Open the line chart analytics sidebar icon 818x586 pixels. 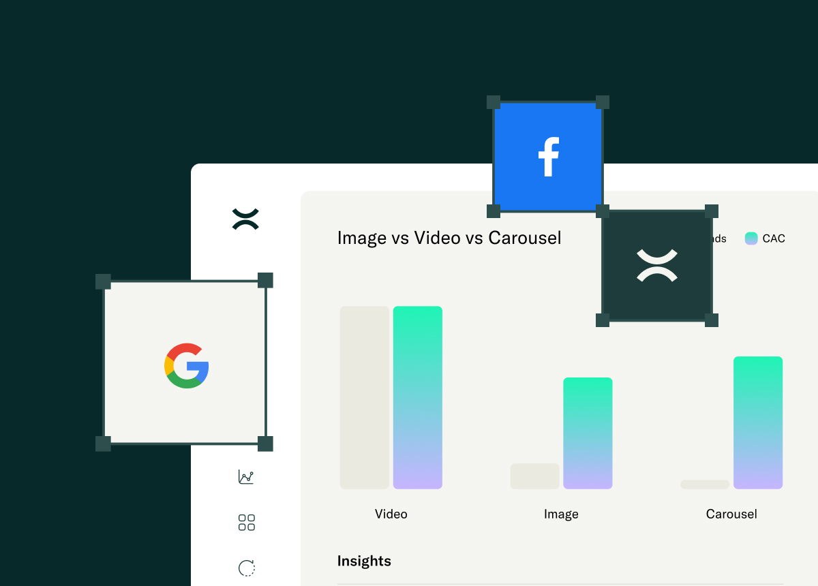coord(246,477)
